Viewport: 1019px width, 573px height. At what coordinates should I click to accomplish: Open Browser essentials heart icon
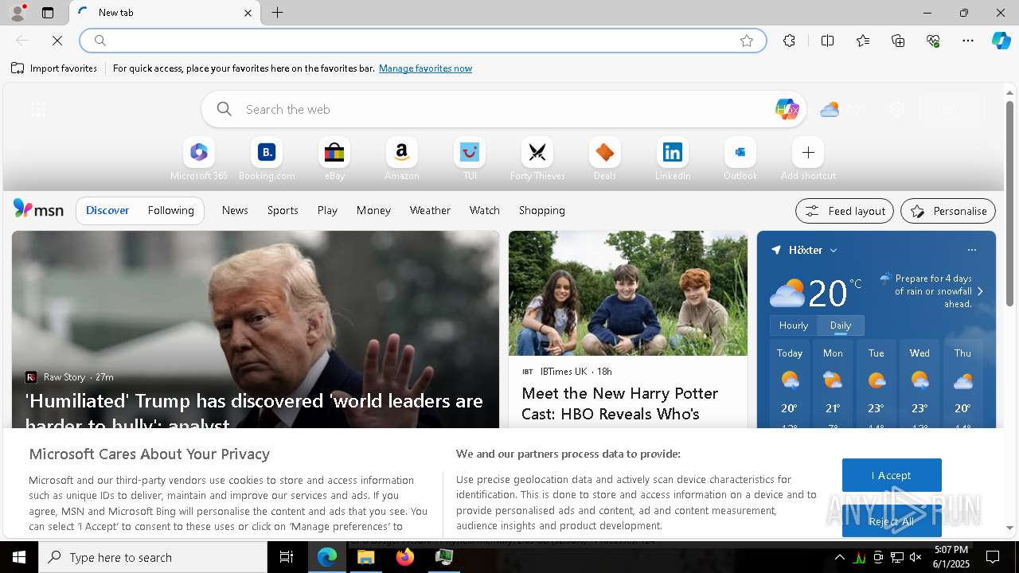tap(933, 41)
